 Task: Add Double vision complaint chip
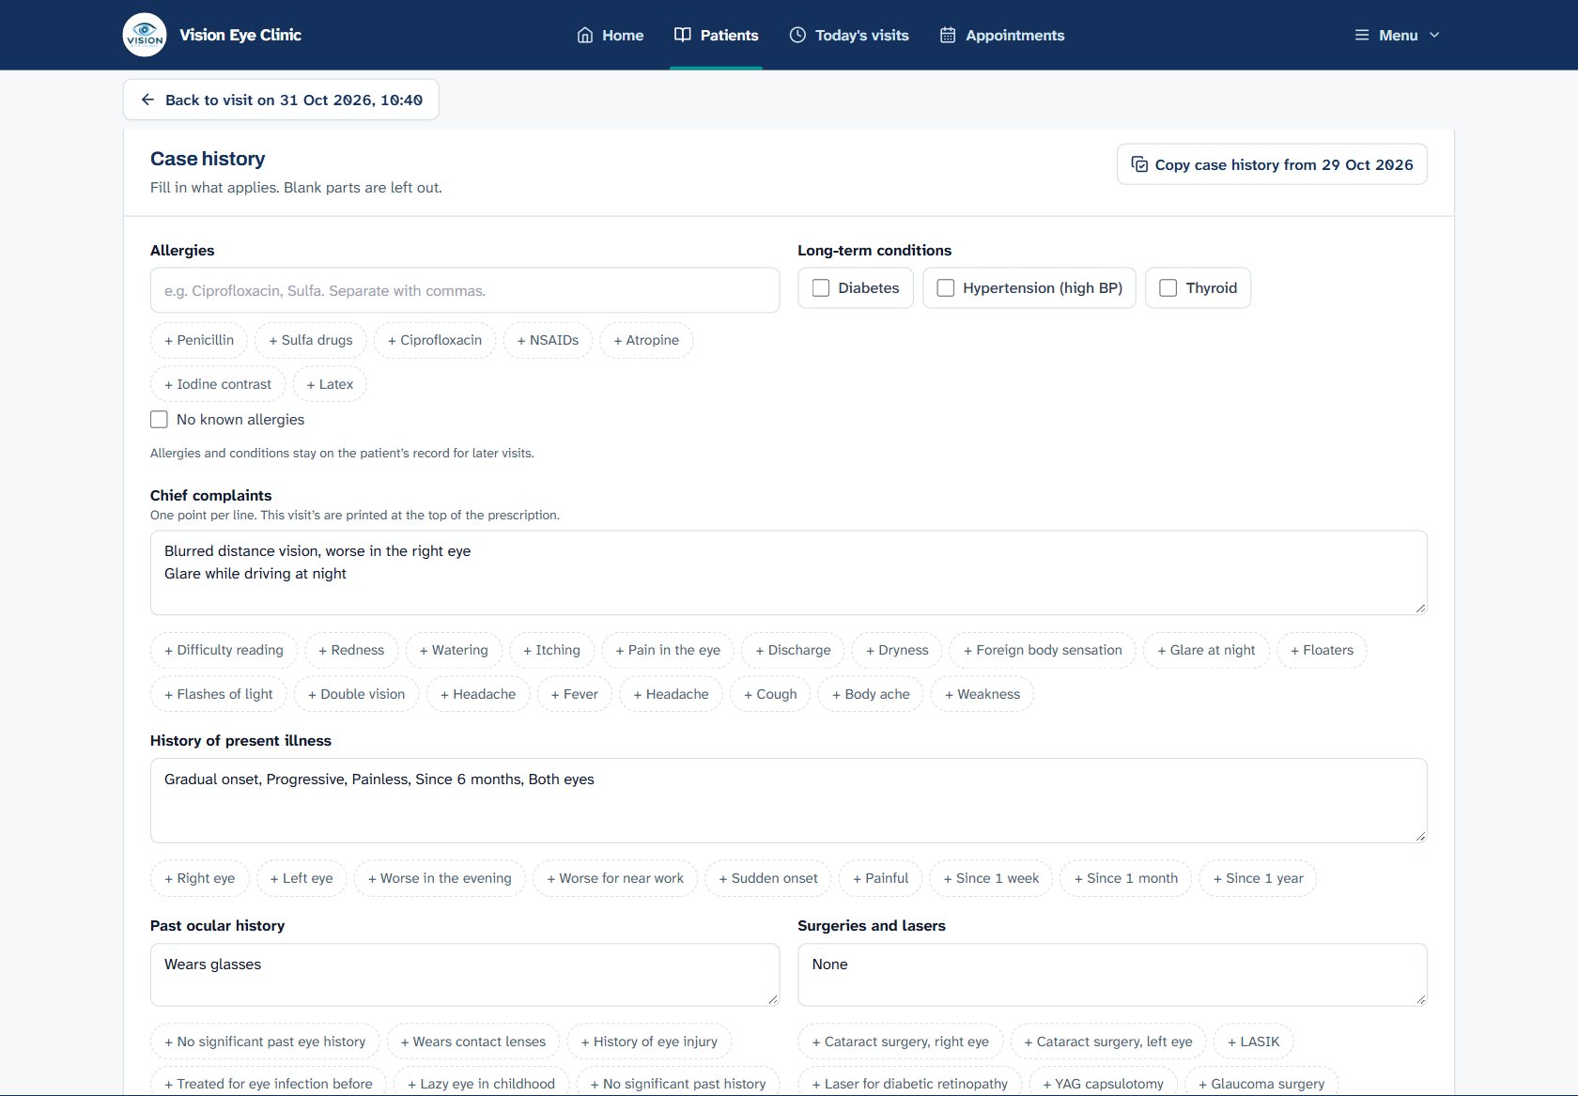tap(357, 694)
